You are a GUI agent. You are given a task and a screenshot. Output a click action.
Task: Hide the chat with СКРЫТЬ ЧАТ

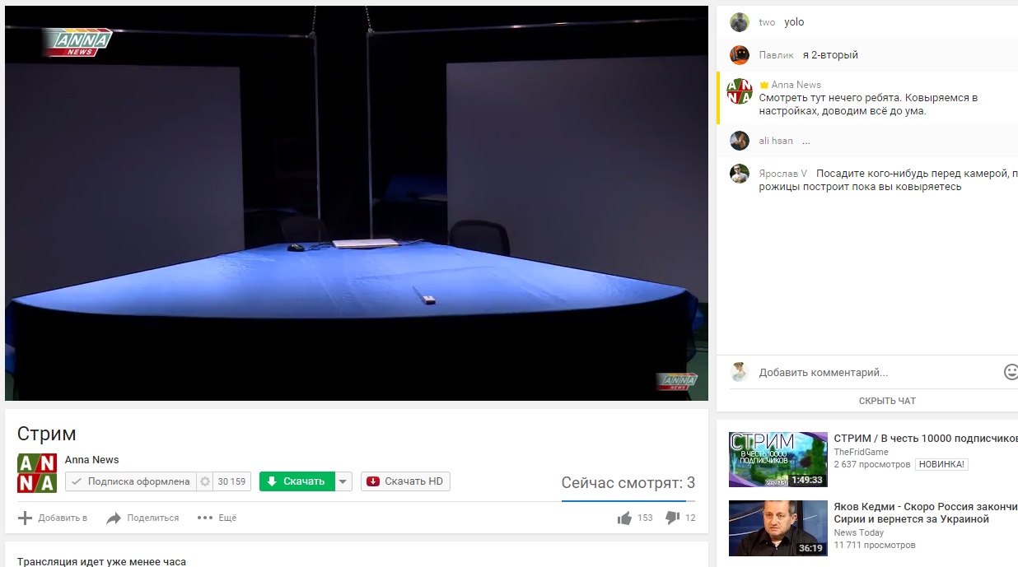(x=887, y=401)
